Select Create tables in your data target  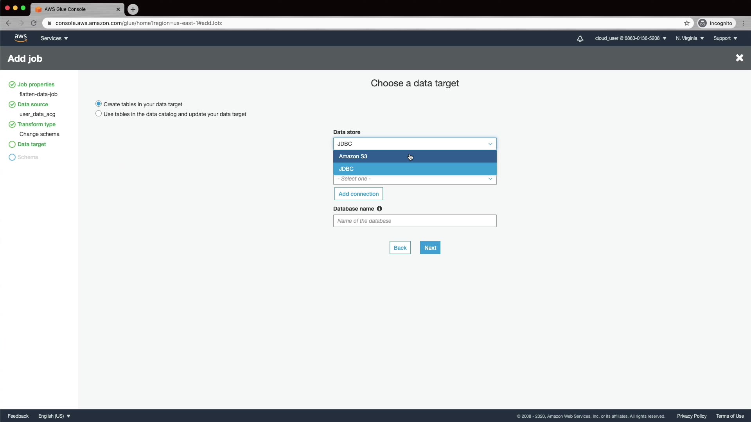click(x=99, y=104)
